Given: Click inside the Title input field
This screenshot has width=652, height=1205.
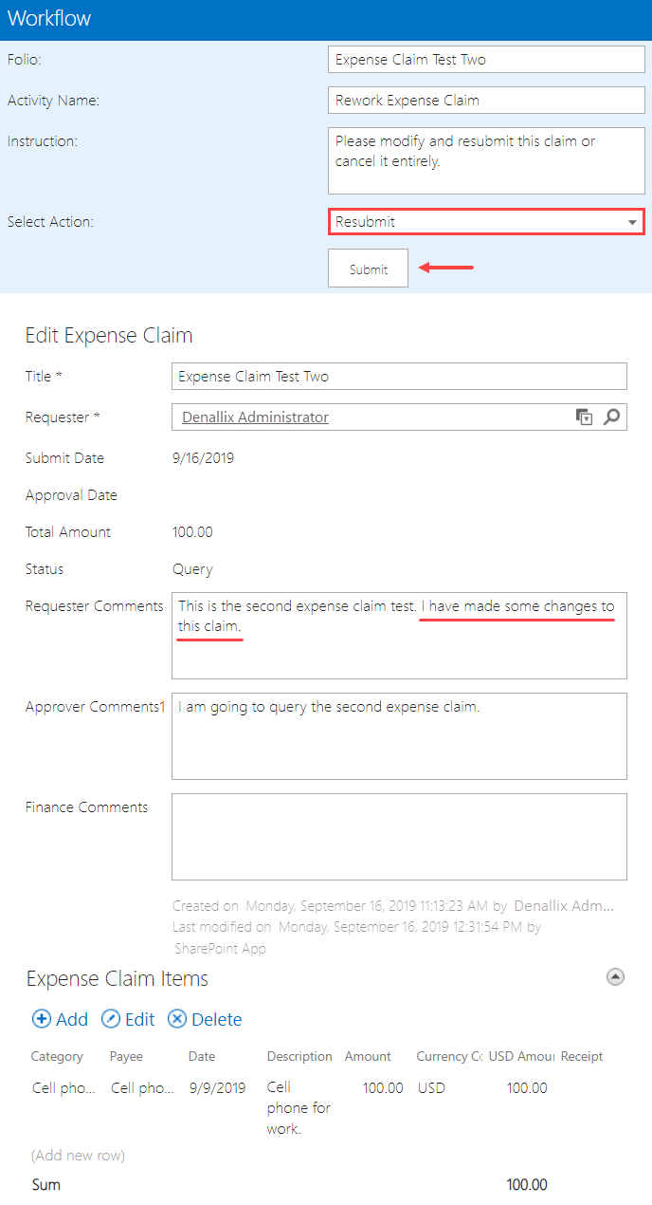Looking at the screenshot, I should [x=399, y=376].
